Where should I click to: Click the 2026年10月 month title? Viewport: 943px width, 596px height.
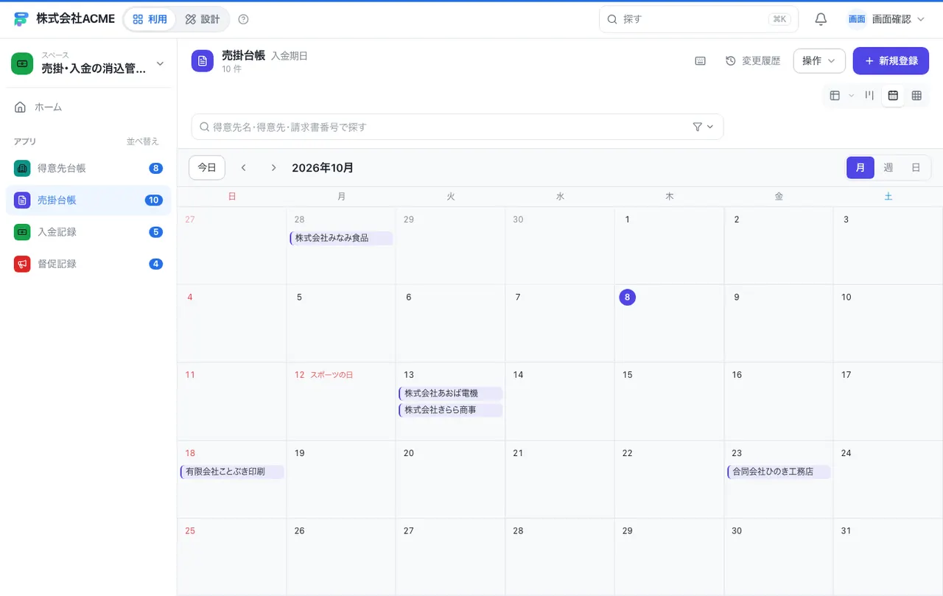pyautogui.click(x=323, y=168)
